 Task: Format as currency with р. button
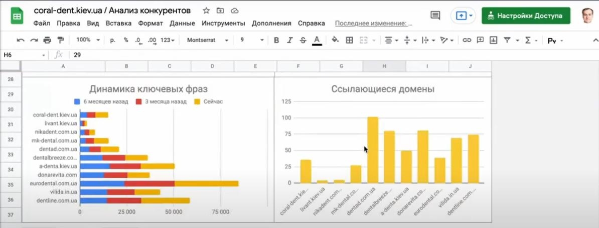coord(113,40)
